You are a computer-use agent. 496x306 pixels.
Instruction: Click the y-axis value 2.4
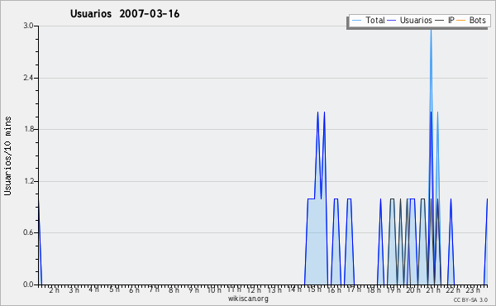point(28,78)
